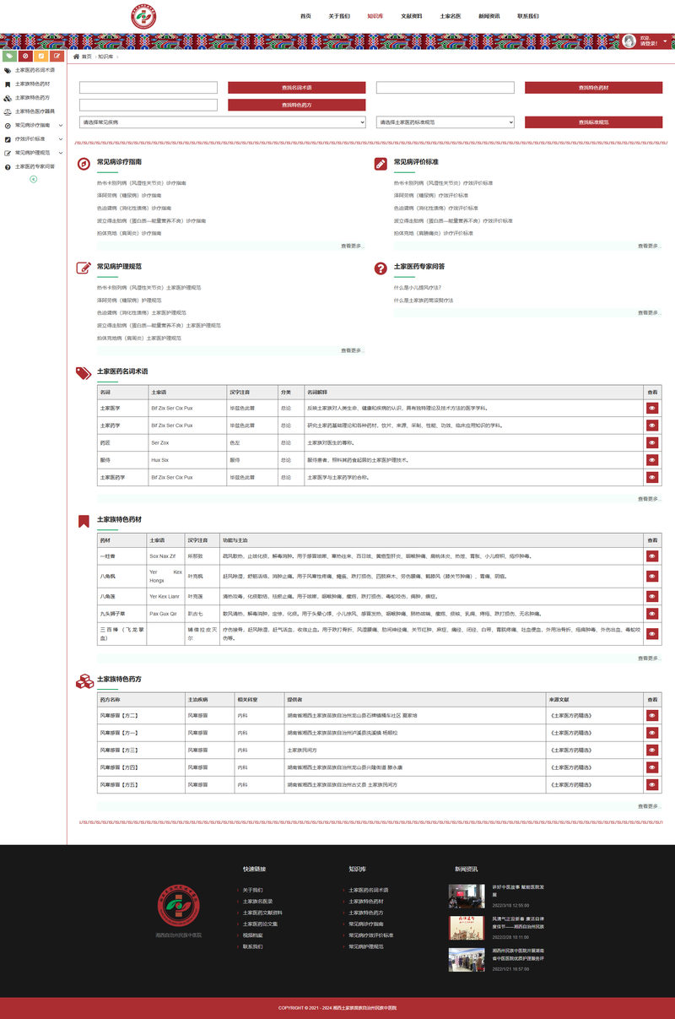View the 土家医药学 term with its eye button

point(651,477)
